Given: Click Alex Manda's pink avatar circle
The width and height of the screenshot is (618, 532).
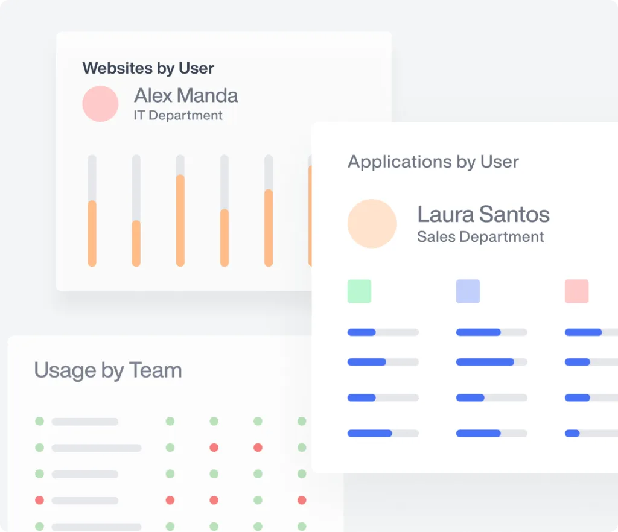Looking at the screenshot, I should tap(101, 104).
